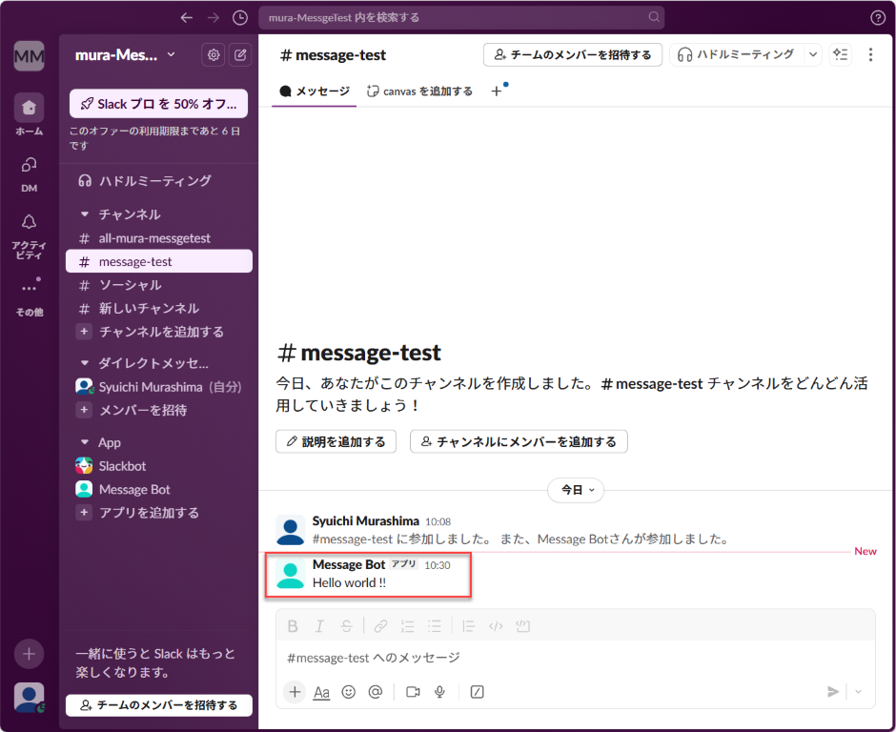Open the channel details sparkle list icon
The width and height of the screenshot is (896, 732).
coord(840,55)
